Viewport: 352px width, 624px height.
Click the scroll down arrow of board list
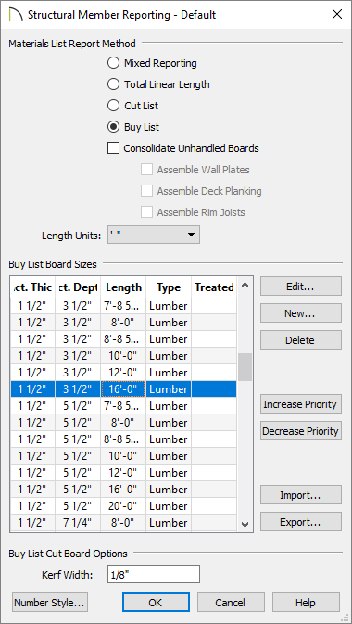(x=245, y=525)
